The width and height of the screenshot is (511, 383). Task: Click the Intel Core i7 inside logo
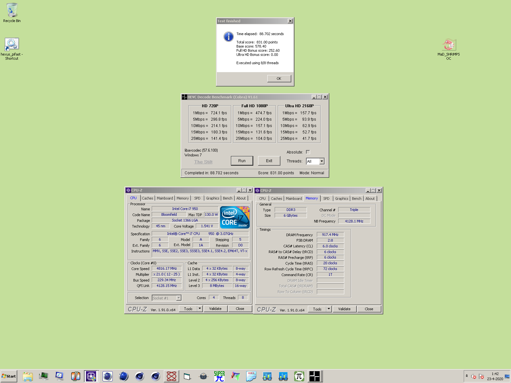(x=235, y=217)
